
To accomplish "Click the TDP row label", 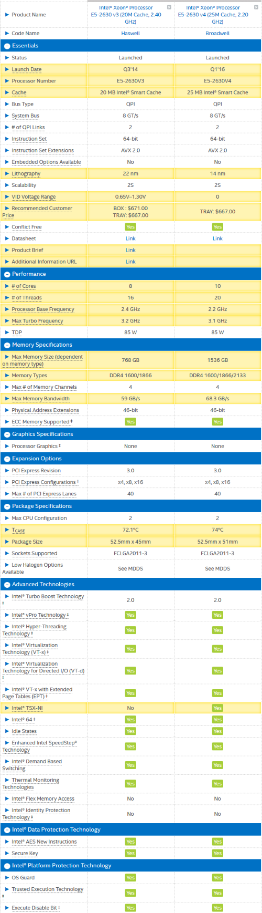I will click(x=17, y=333).
